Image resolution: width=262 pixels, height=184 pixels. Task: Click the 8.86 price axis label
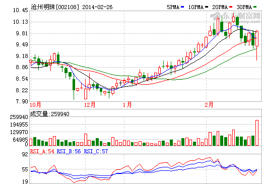(22, 67)
